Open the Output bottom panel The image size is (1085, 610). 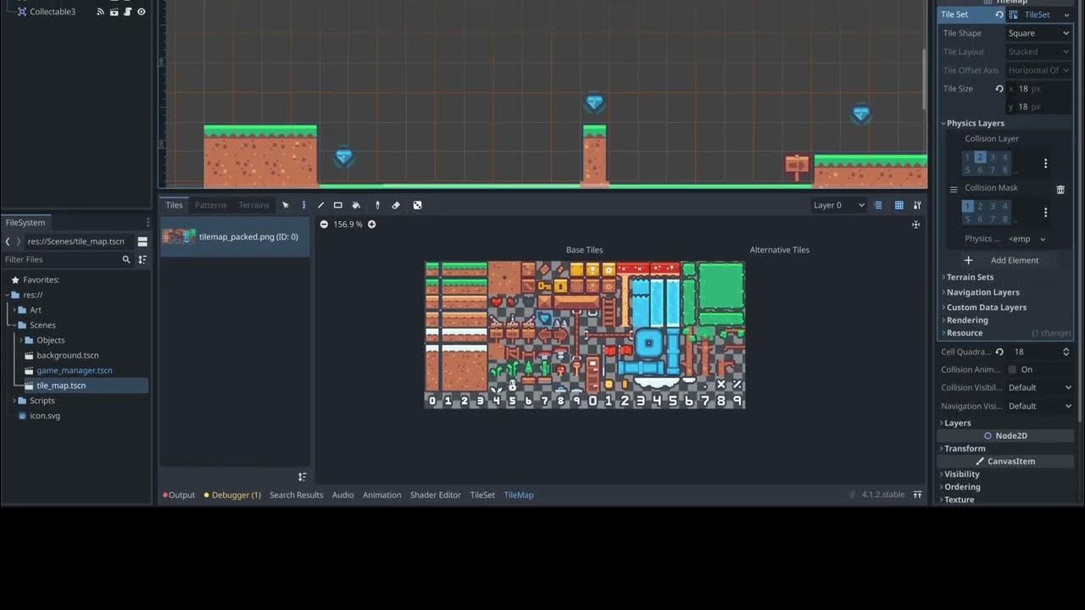[x=179, y=495]
